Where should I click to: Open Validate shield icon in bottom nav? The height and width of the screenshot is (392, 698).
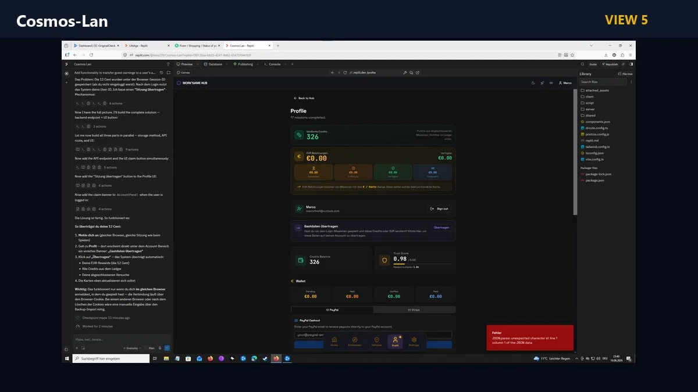tap(376, 341)
